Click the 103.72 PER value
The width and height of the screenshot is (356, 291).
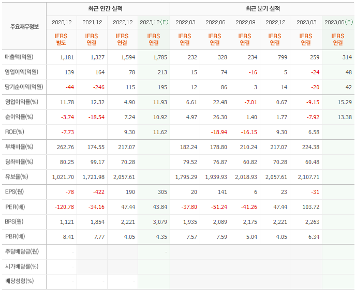[x=311, y=207]
